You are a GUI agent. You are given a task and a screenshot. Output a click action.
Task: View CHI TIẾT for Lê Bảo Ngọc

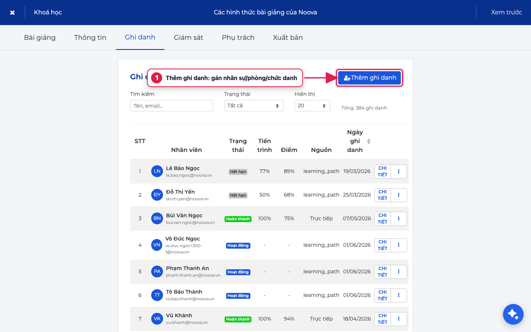[x=382, y=172]
